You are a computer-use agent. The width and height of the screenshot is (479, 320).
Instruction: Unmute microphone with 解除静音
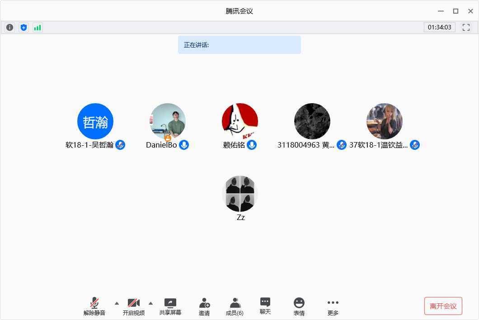[94, 306]
